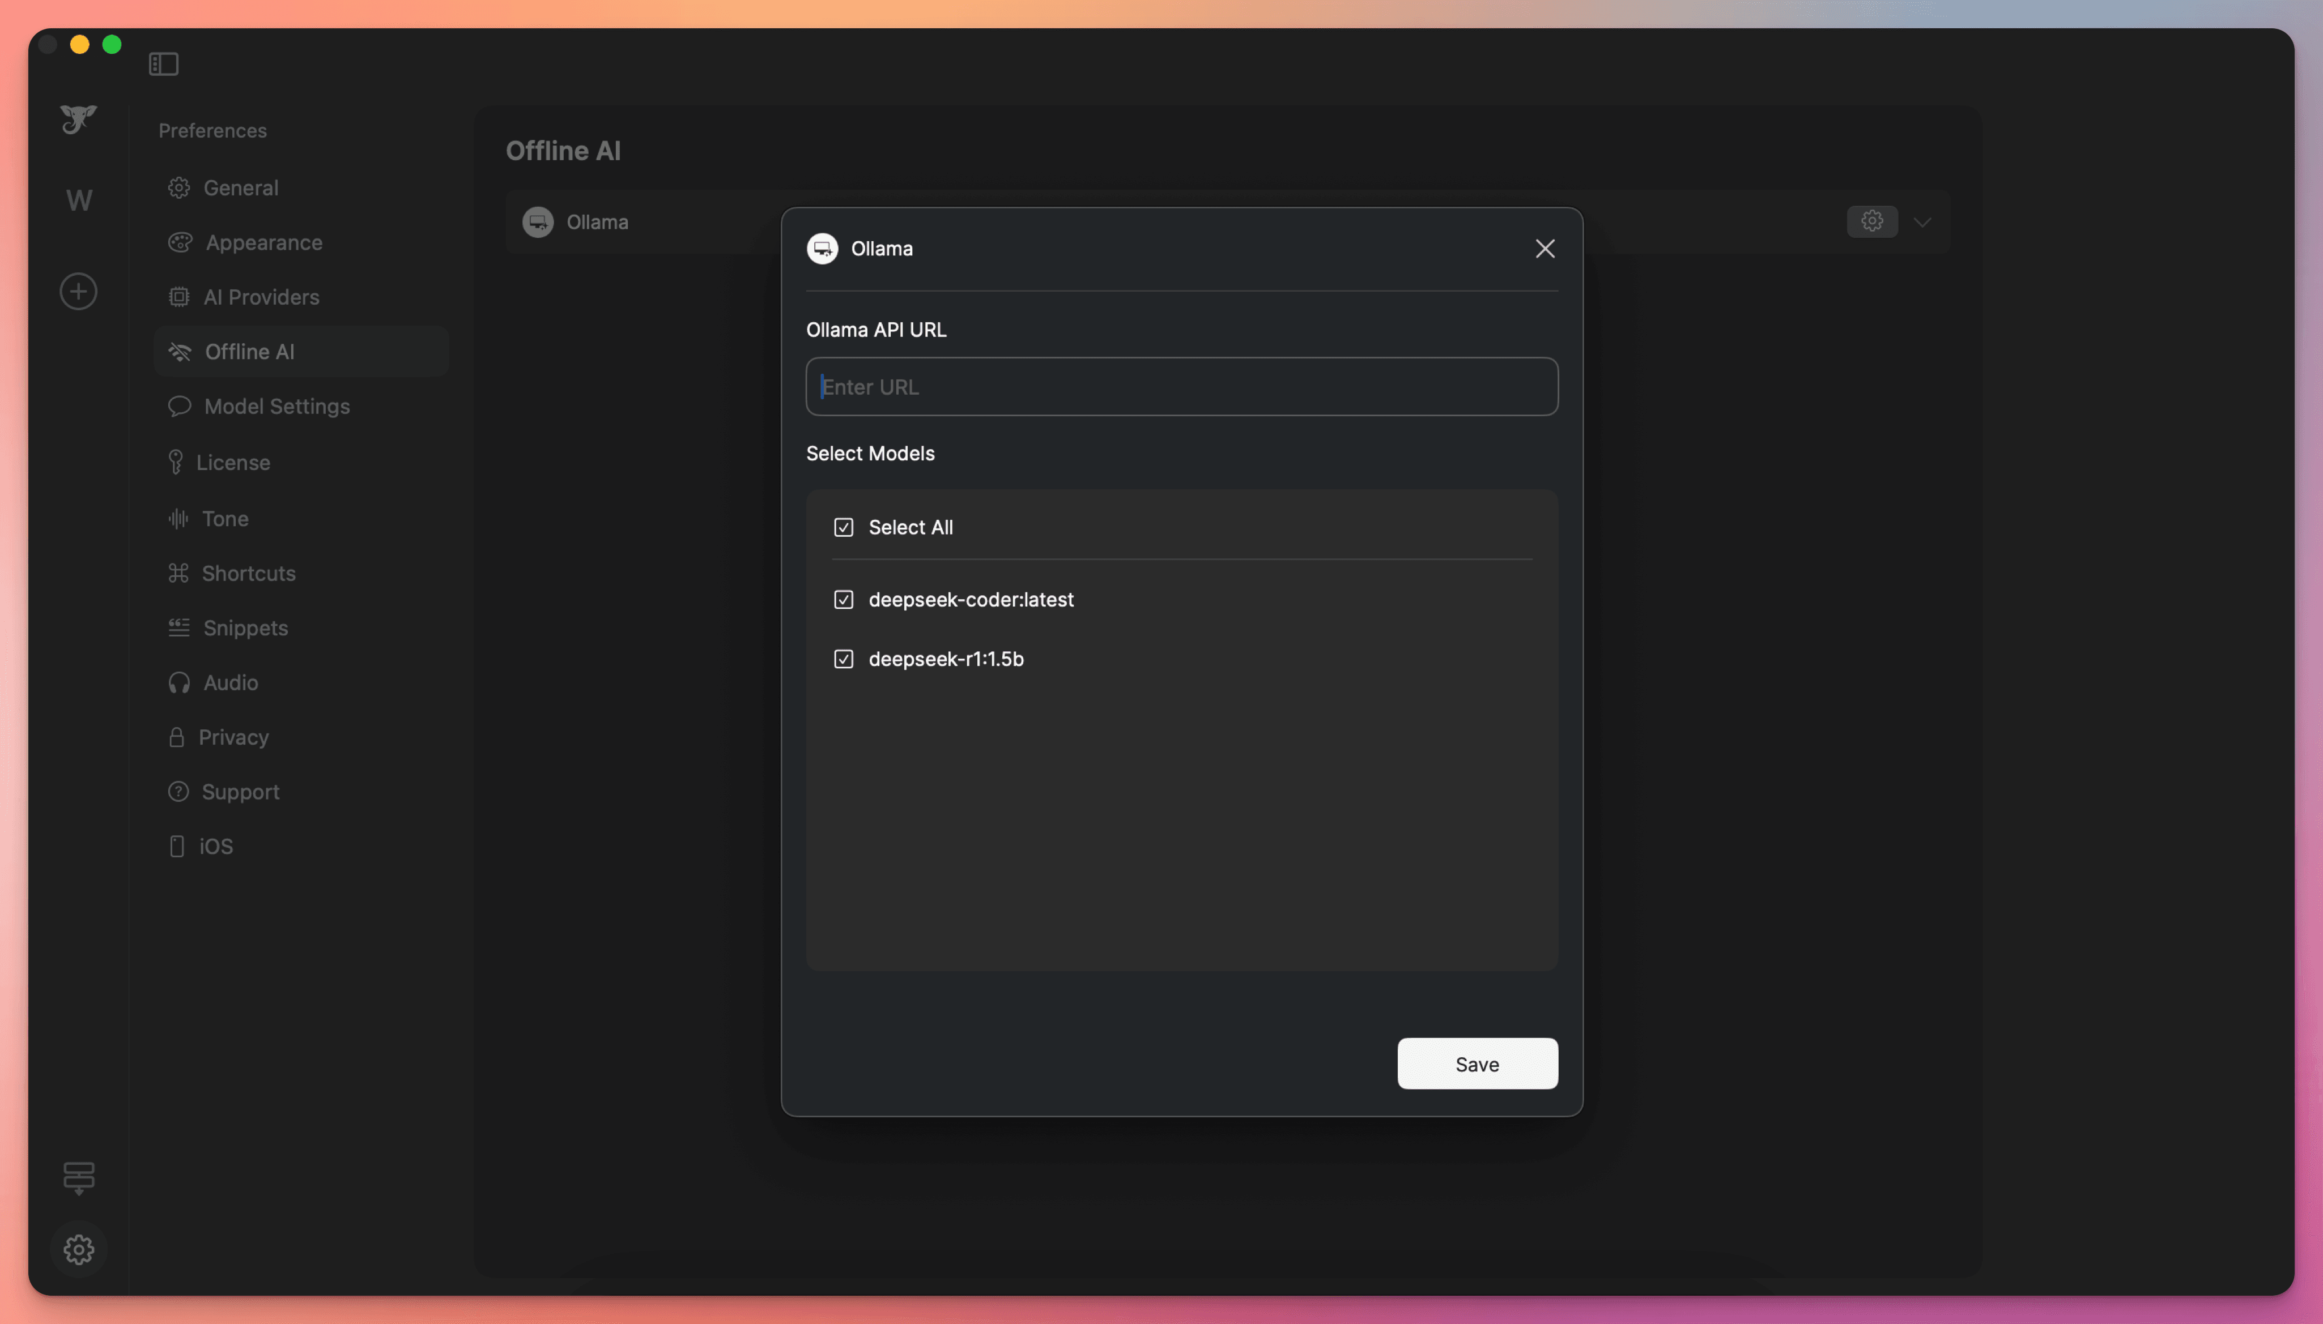Screen dimensions: 2323x1324
Task: Expand the Ollama row chevron
Action: click(1922, 222)
